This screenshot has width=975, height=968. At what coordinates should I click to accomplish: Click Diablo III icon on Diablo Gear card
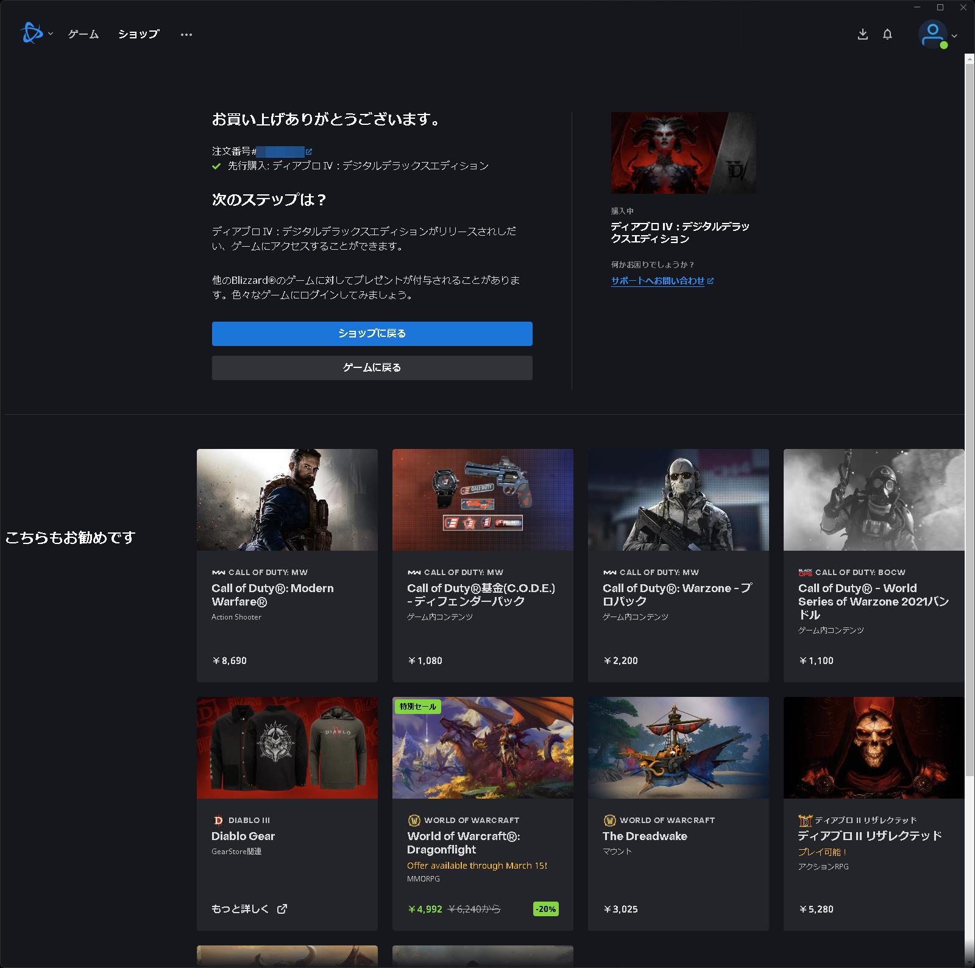[x=217, y=820]
